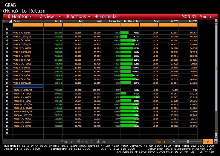Click the 65% zoom value box
Viewport: 220px width, 156px height.
click(207, 142)
